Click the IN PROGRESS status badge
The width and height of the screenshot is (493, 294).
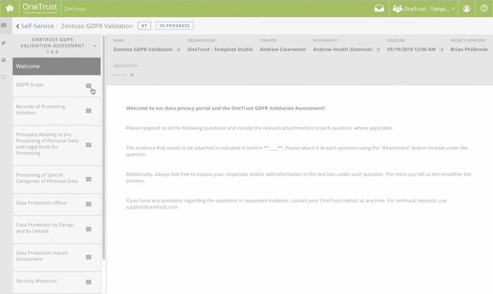(x=175, y=26)
